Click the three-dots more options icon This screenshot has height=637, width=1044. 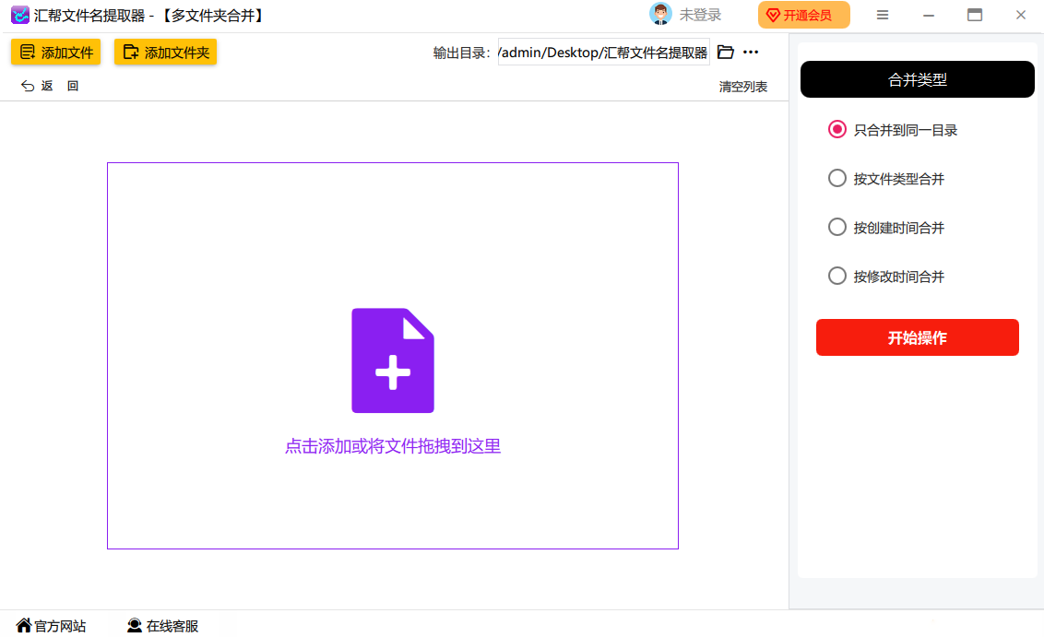pos(751,53)
